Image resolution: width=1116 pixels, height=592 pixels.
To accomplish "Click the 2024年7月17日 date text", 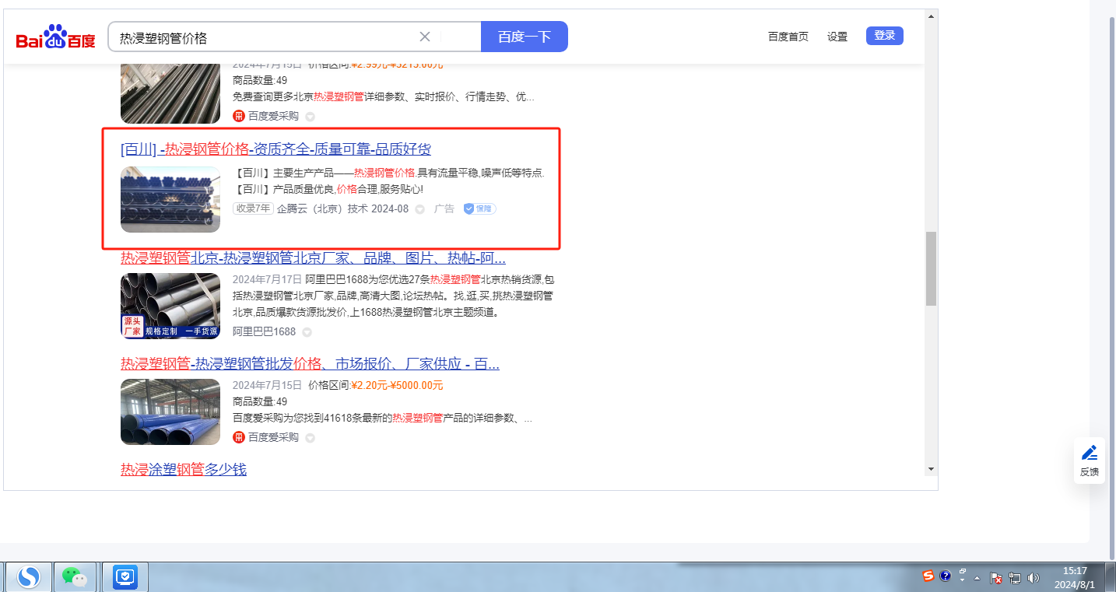I will click(267, 279).
